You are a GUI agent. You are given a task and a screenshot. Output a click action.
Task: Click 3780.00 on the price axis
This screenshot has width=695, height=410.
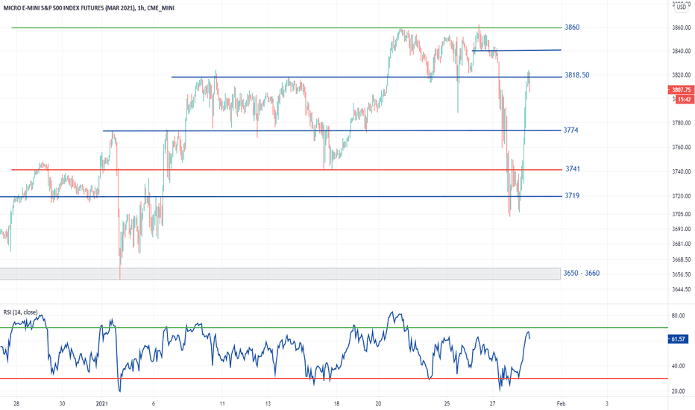pyautogui.click(x=682, y=123)
